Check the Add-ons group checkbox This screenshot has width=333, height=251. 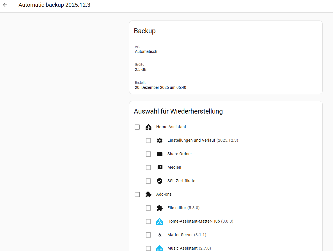(137, 195)
